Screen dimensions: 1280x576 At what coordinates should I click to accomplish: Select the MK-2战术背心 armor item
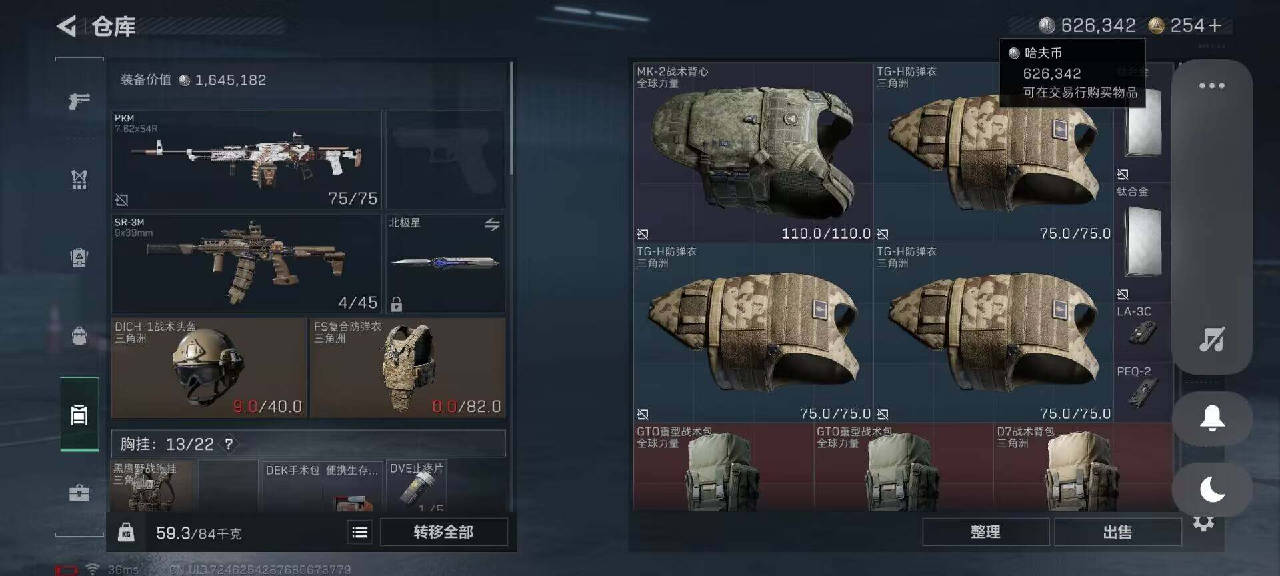pyautogui.click(x=753, y=153)
